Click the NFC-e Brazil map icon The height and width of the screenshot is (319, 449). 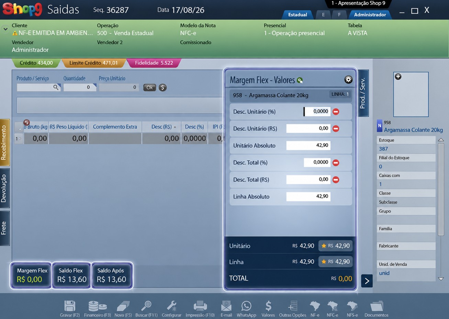(x=333, y=306)
